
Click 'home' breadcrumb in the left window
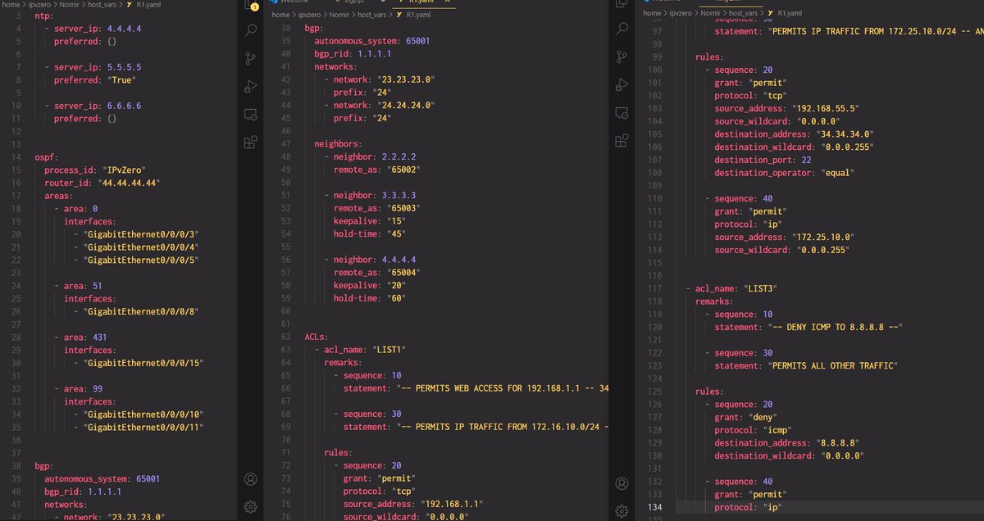click(11, 4)
